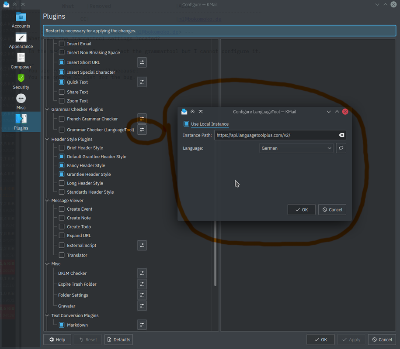The width and height of the screenshot is (400, 349).
Task: Open the Accounts settings section
Action: 21,21
